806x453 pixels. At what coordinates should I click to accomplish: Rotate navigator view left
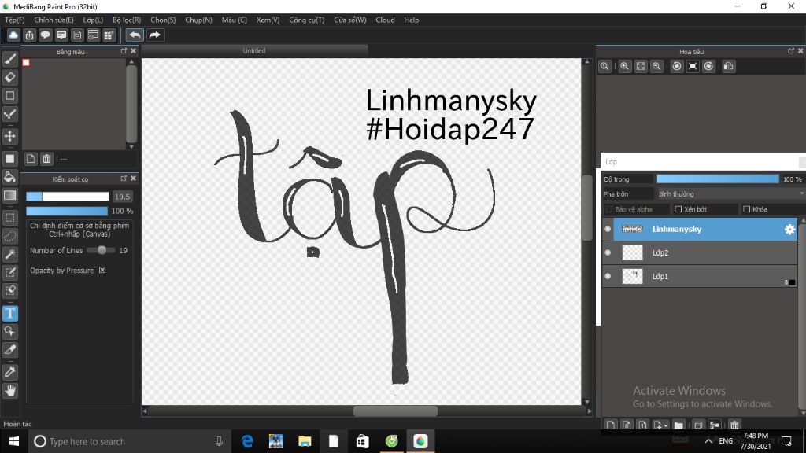[677, 66]
